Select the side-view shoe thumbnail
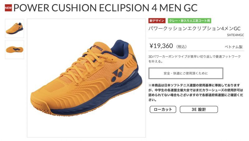Viewport: 249px width, 141px height. 14,28
